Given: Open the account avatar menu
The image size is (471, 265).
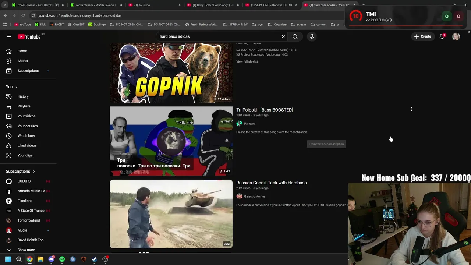Looking at the screenshot, I should coord(456,36).
